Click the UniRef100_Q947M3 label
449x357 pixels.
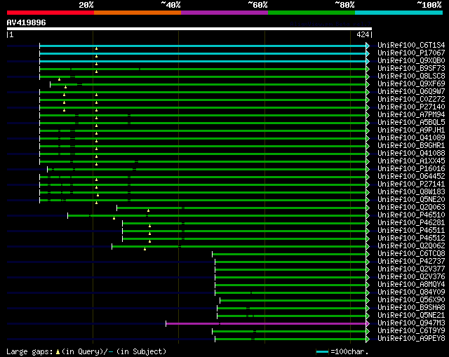(411, 323)
